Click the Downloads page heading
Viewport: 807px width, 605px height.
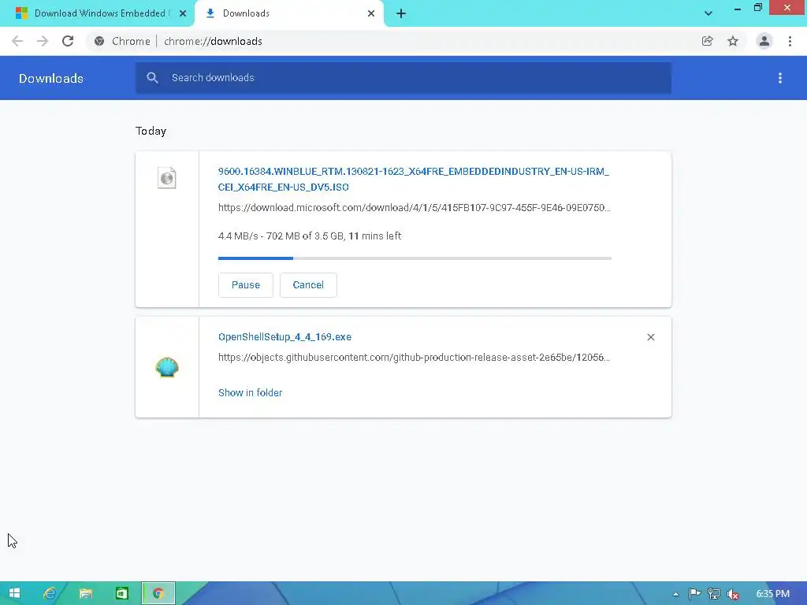[x=51, y=78]
